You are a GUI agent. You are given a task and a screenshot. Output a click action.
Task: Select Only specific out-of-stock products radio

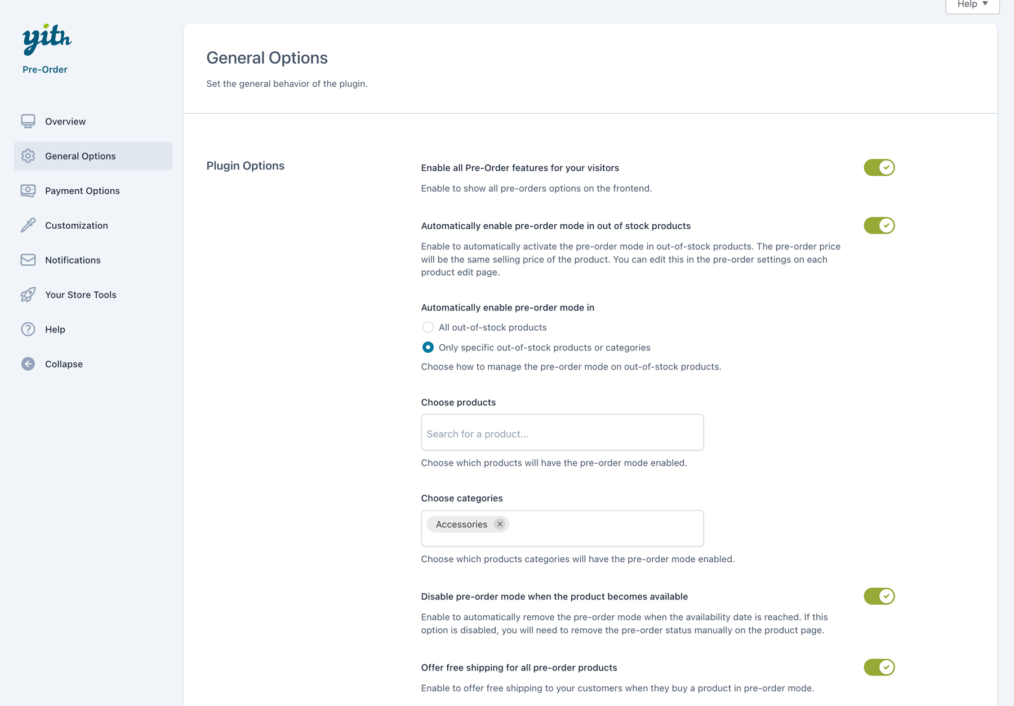(x=428, y=348)
